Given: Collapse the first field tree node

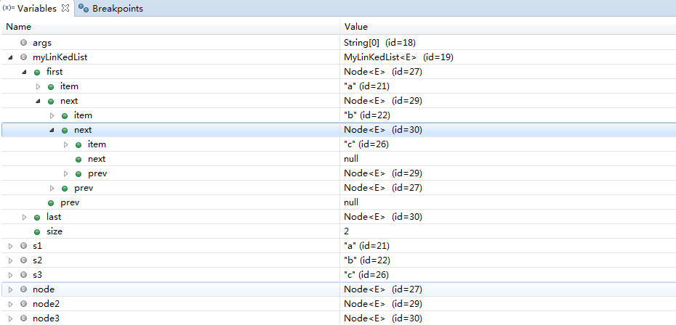Looking at the screenshot, I should tap(25, 72).
